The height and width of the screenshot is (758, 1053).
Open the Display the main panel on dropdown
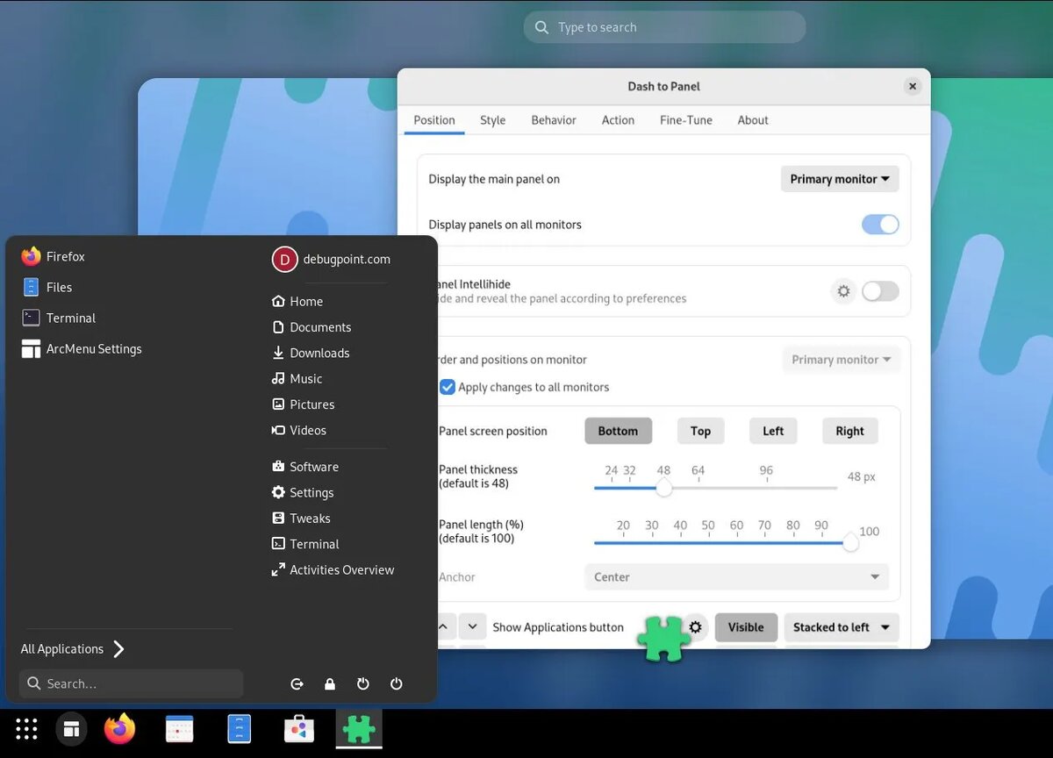coord(840,179)
